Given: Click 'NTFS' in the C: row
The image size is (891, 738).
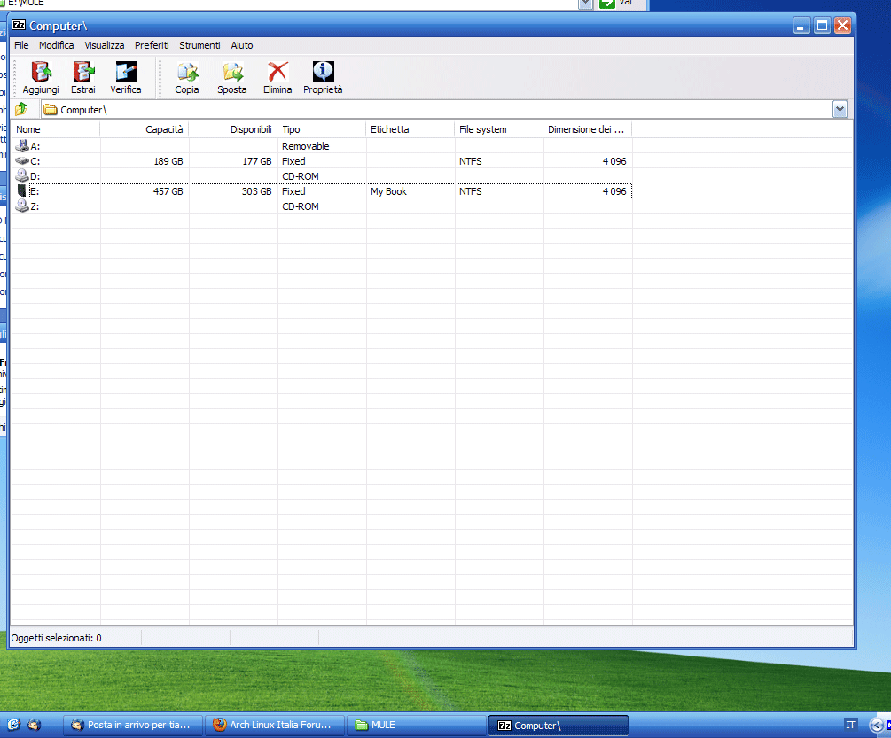Looking at the screenshot, I should [471, 161].
